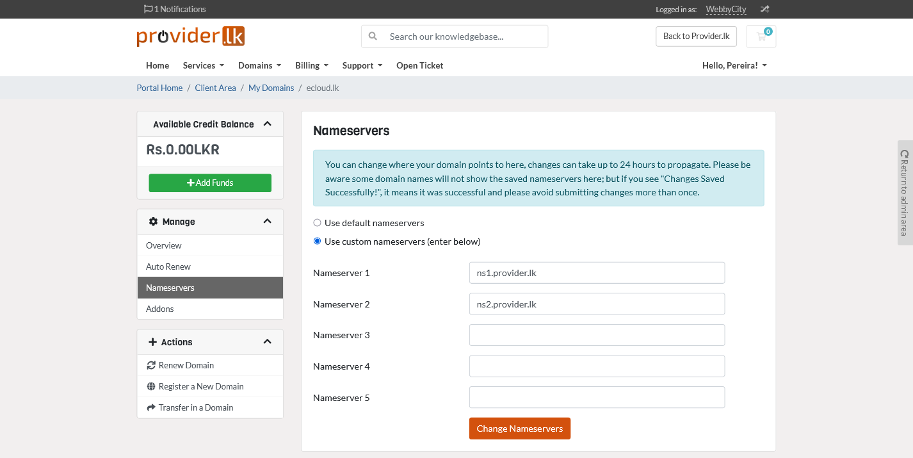Click the Renew Domain refresh icon
This screenshot has height=458, width=913.
151,365
